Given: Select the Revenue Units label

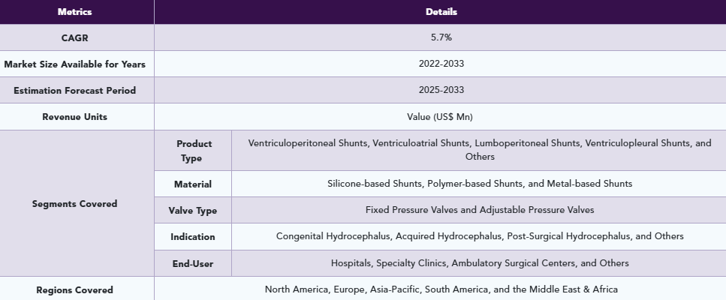Looking at the screenshot, I should (75, 117).
